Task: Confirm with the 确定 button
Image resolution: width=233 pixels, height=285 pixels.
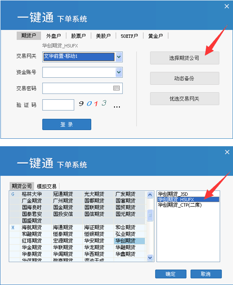Action: (171, 274)
